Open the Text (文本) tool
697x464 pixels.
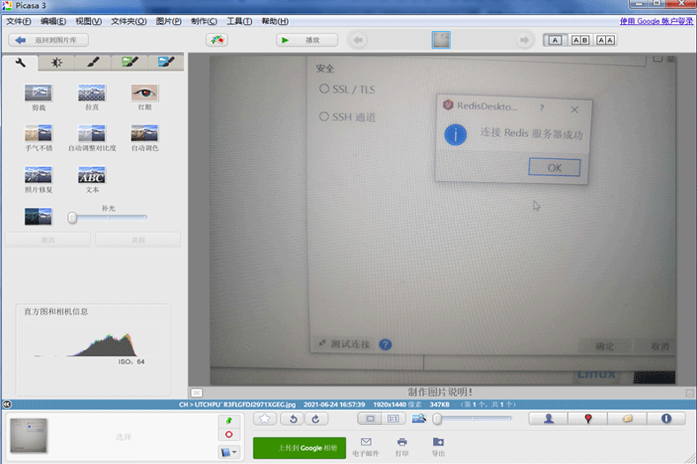pos(92,175)
